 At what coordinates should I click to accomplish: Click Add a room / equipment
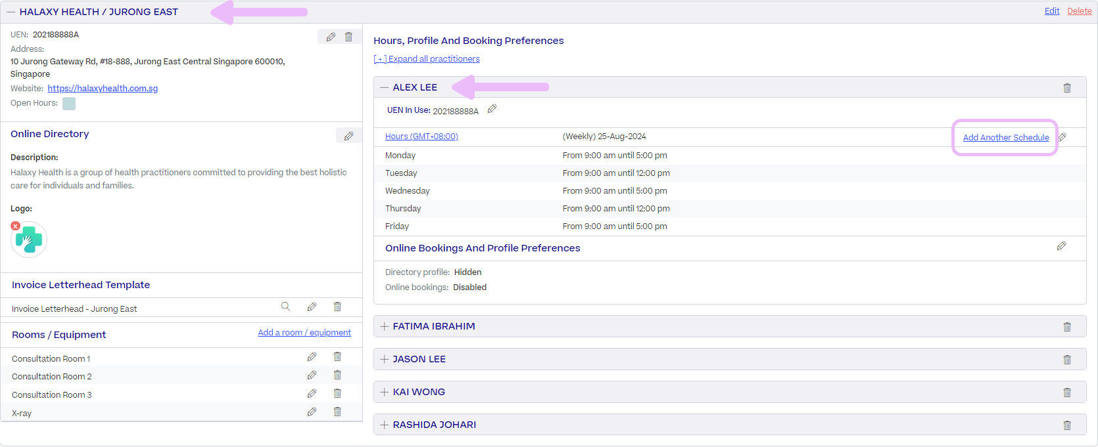304,333
